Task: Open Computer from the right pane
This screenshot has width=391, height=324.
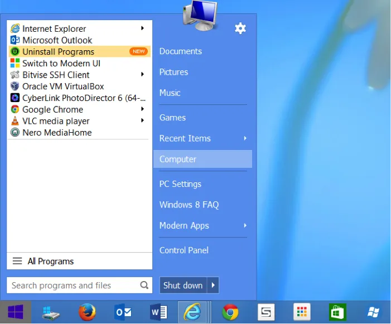Action: (x=178, y=159)
